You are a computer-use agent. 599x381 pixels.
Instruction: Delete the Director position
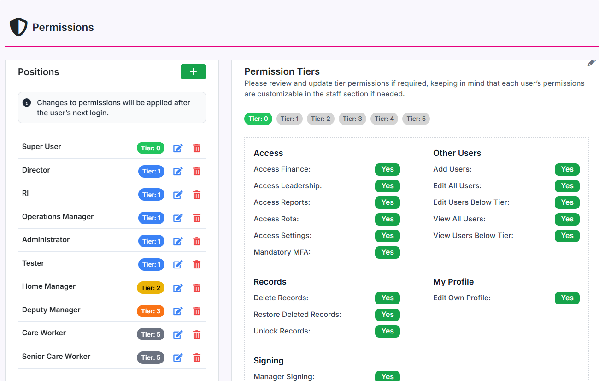click(x=197, y=171)
